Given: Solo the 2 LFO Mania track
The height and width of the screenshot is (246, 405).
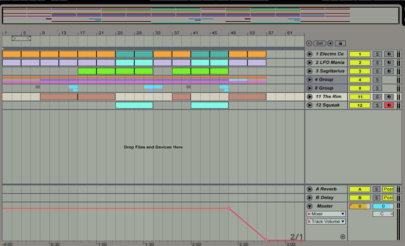Looking at the screenshot, I should pos(377,62).
